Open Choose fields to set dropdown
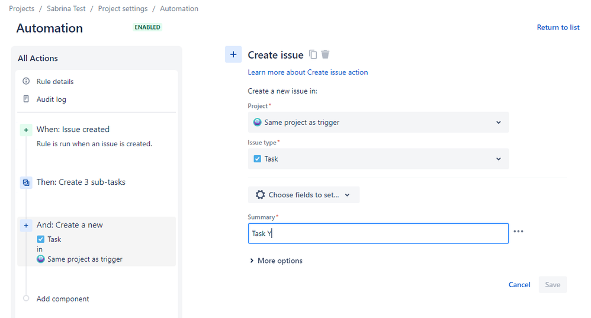The width and height of the screenshot is (591, 318). tap(303, 195)
